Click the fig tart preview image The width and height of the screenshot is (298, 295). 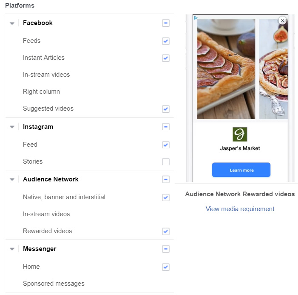click(226, 69)
